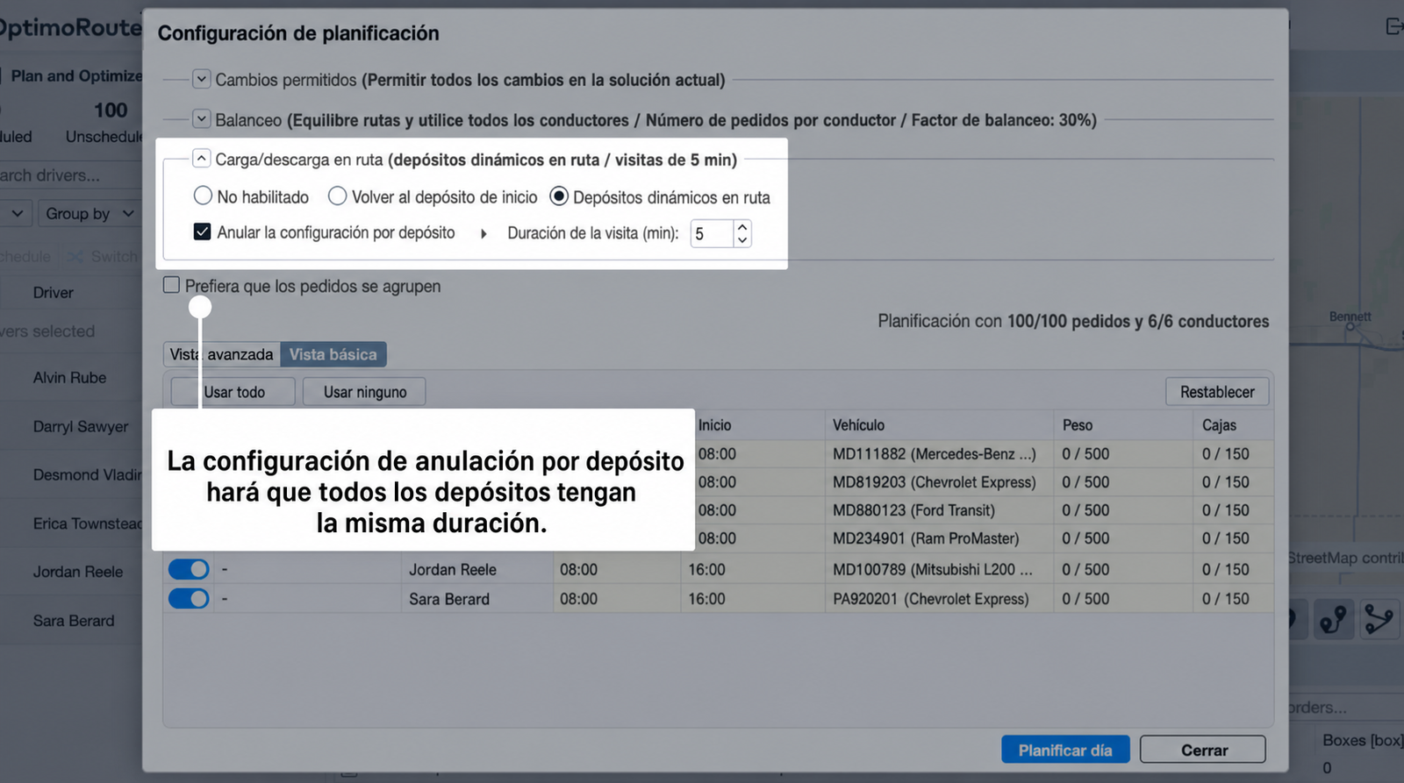Click 08:00 start time for Sara Berard
The width and height of the screenshot is (1404, 783).
click(578, 599)
